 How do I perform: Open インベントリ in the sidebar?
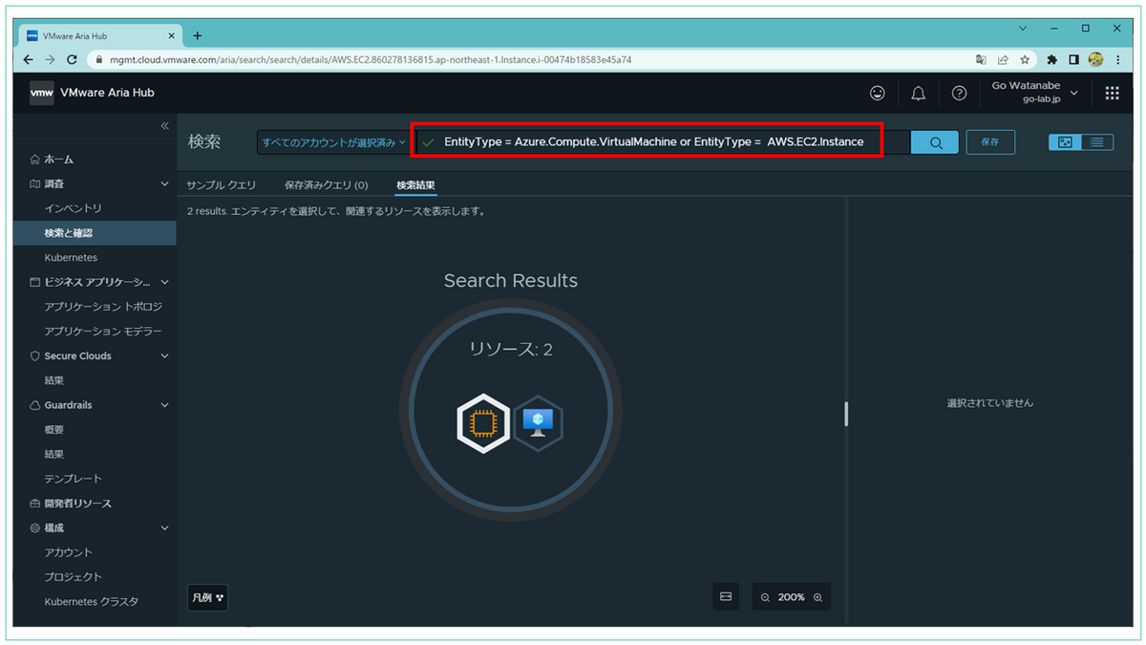coord(73,208)
